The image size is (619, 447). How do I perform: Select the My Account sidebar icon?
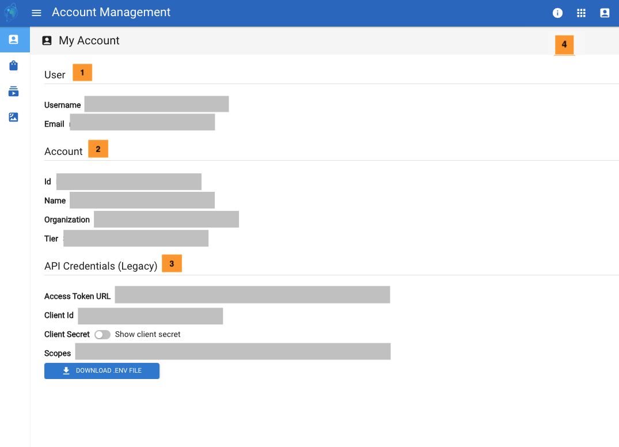[14, 40]
